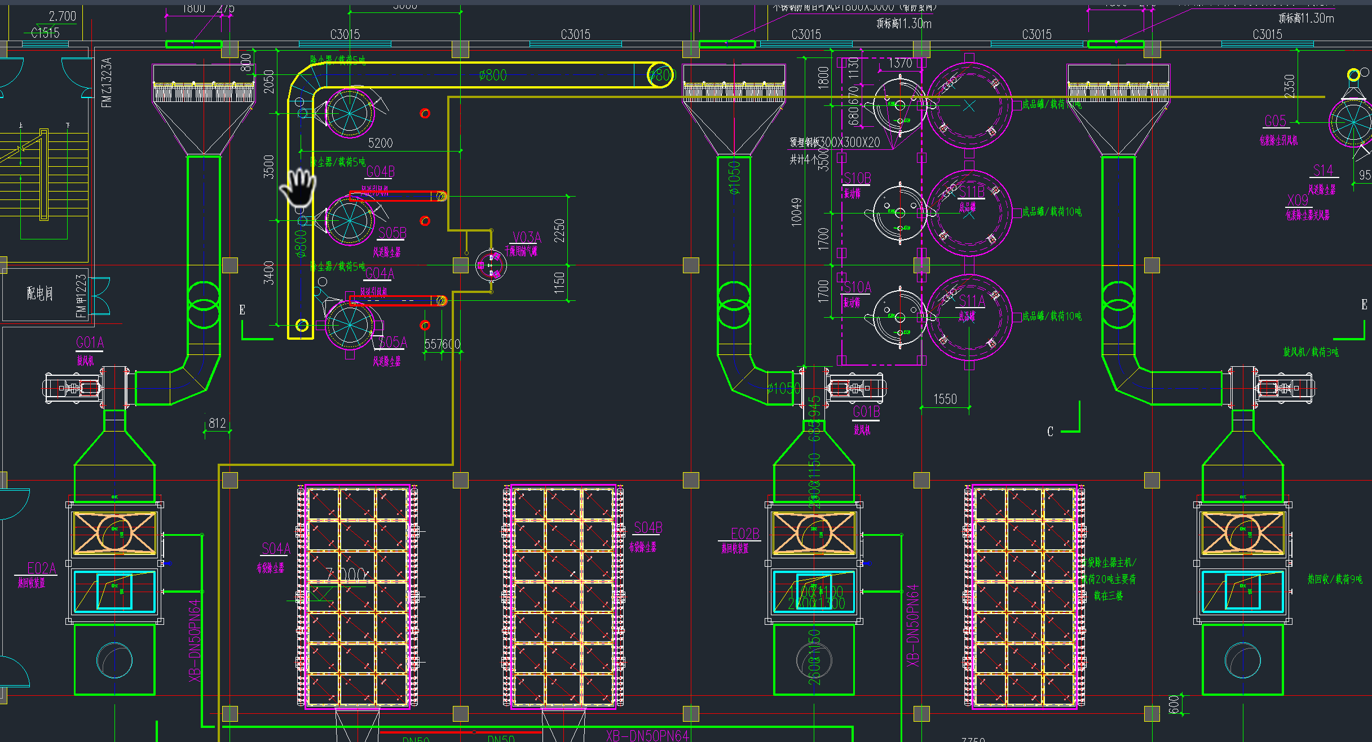Select the 5200 dimension text

point(380,143)
